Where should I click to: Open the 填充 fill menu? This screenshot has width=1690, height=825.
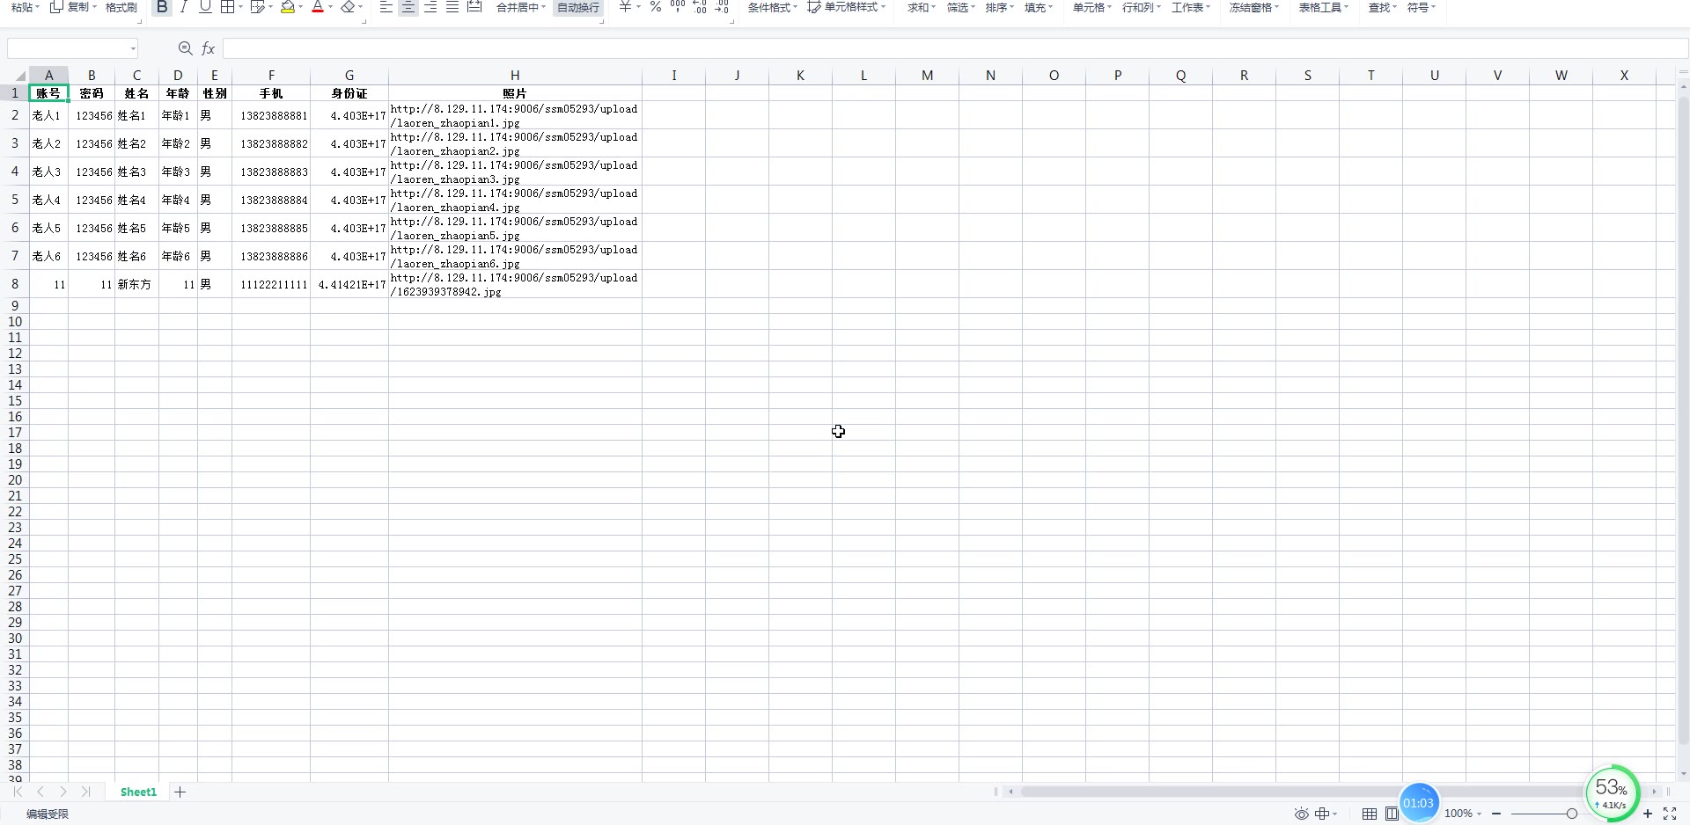point(1039,7)
